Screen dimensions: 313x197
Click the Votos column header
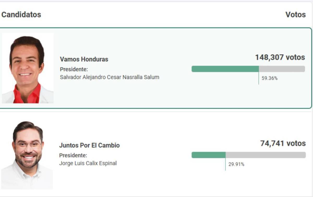coord(296,15)
